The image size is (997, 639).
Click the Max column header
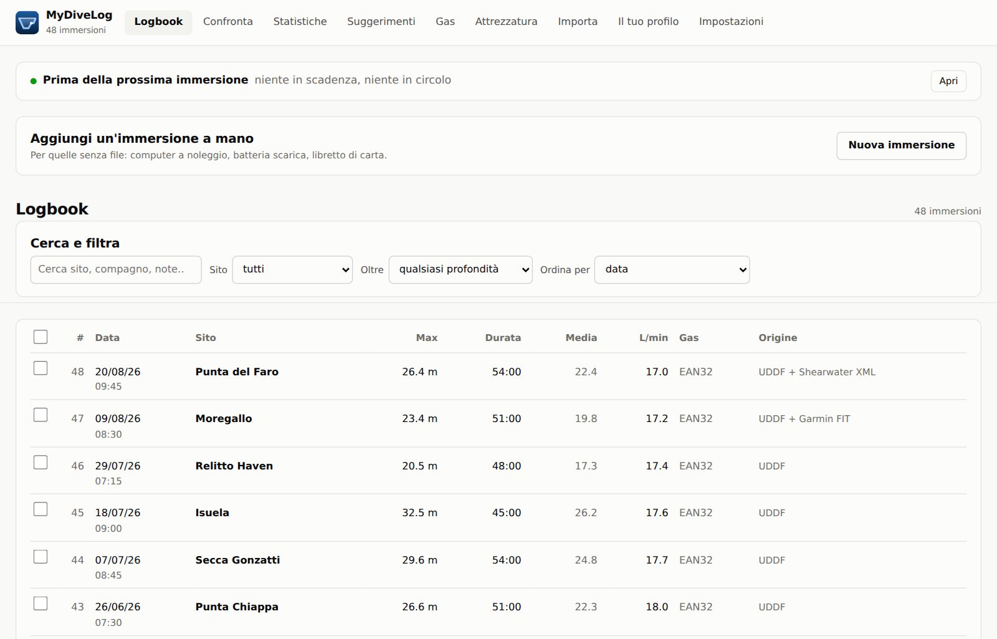427,338
